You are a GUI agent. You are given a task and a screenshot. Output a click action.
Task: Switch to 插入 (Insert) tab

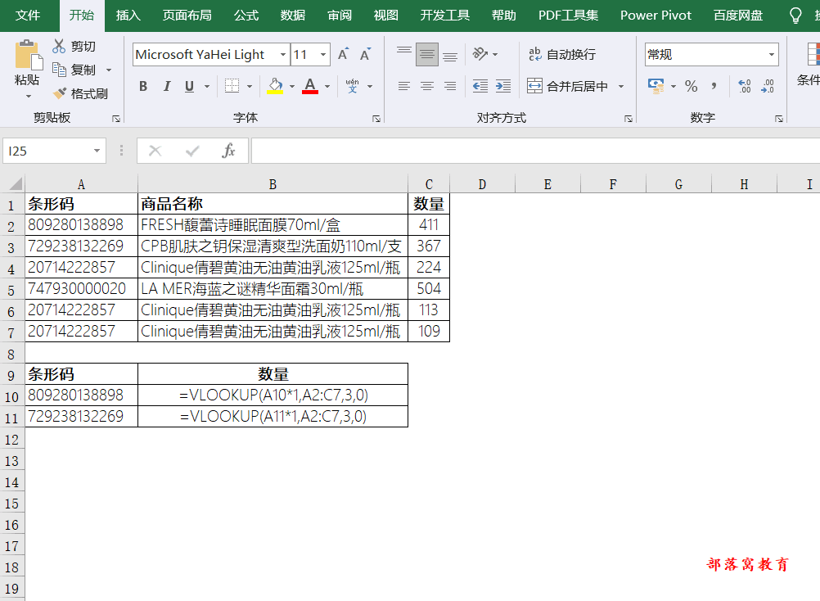(x=128, y=16)
